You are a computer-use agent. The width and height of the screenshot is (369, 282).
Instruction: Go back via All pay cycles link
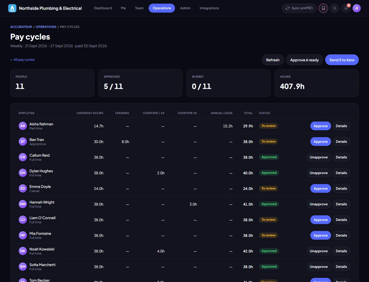22,60
